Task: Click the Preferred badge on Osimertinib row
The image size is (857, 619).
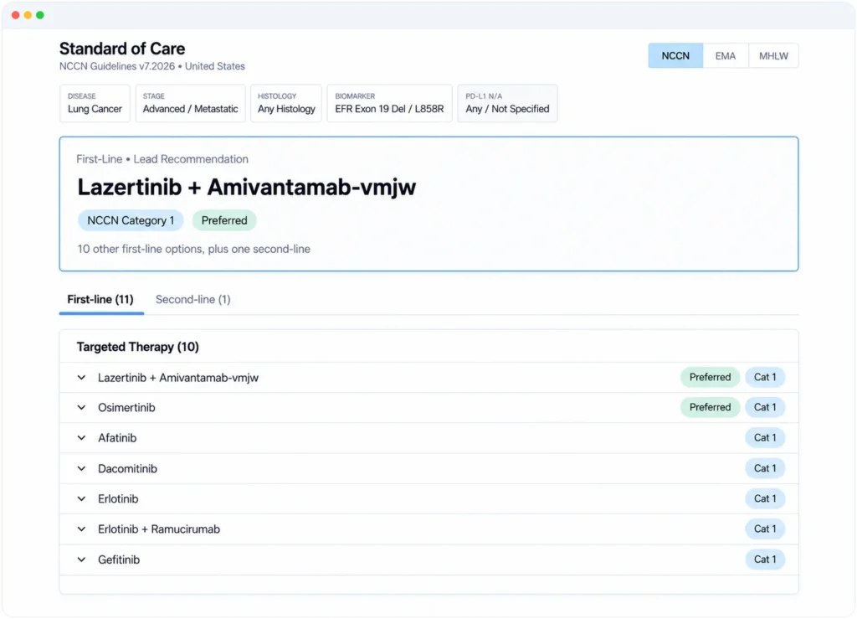Action: point(710,407)
